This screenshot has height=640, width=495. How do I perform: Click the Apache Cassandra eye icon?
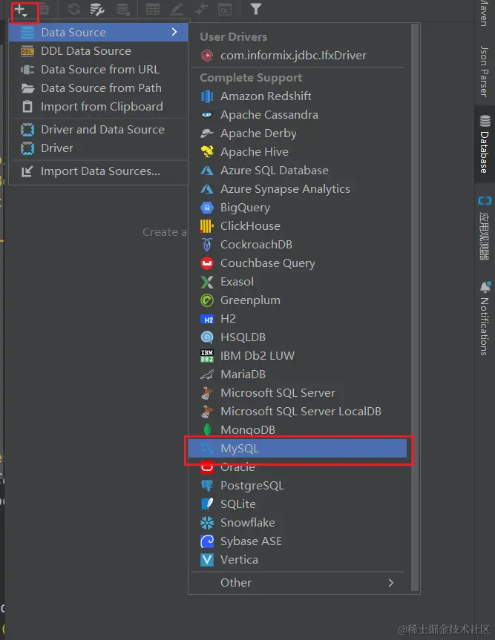(207, 115)
